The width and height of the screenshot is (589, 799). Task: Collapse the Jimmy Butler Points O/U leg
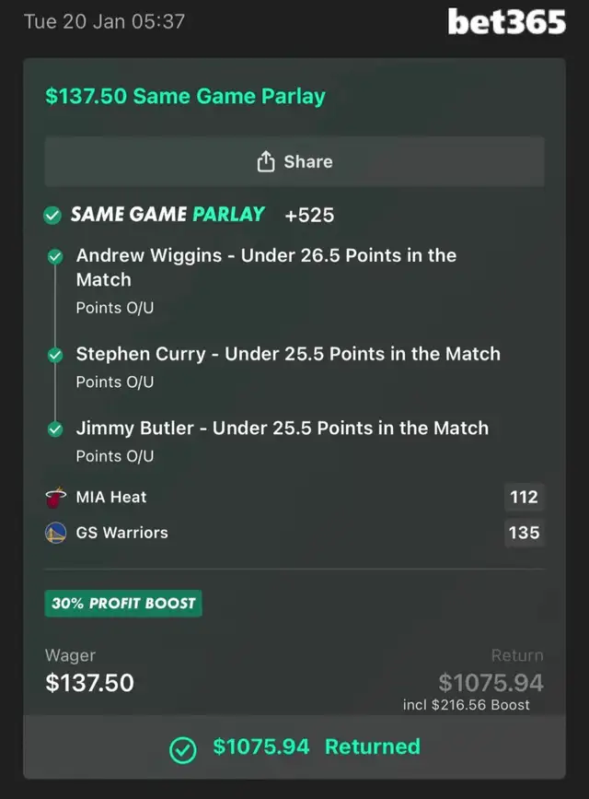[114, 455]
